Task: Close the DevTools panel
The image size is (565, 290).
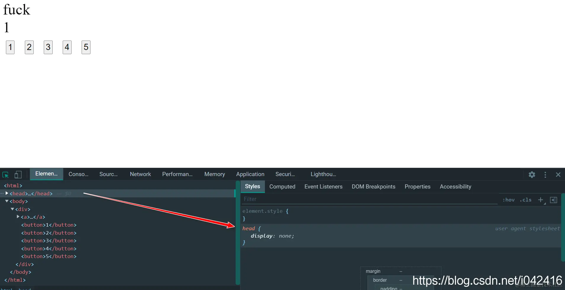Action: click(558, 175)
